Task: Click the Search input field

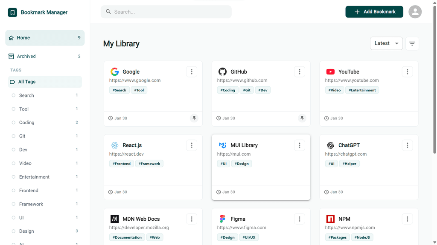Action: pos(171,12)
